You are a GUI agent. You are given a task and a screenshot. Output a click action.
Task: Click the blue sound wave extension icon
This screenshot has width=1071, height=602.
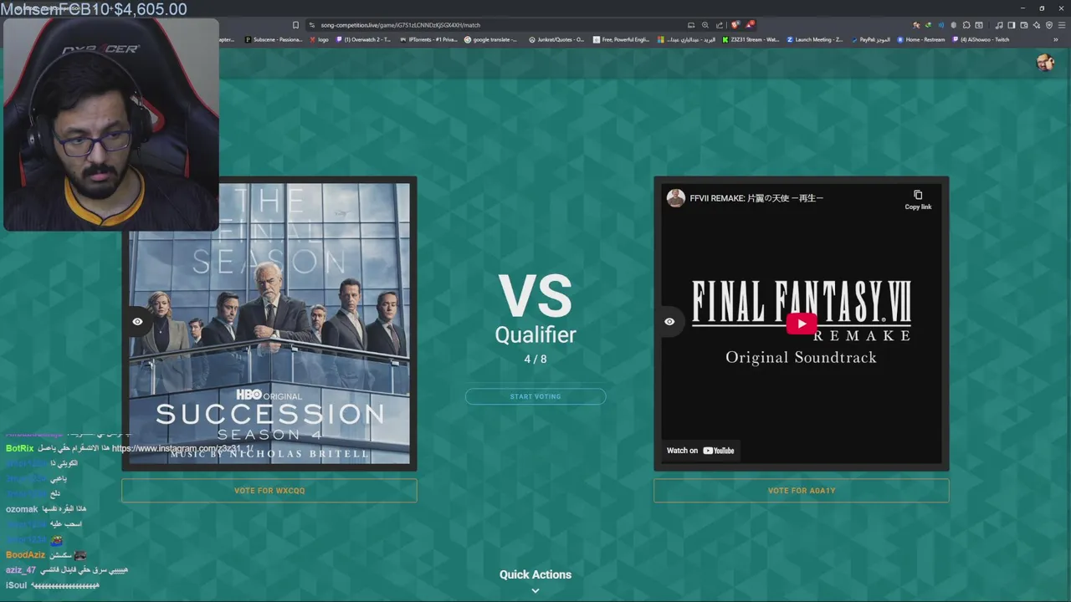(940, 25)
